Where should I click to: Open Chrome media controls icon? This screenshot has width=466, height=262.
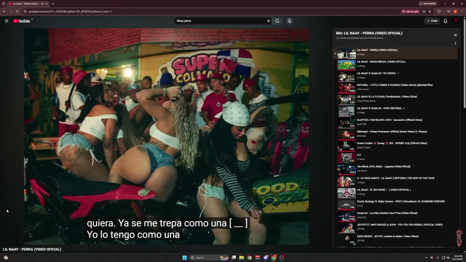(x=449, y=11)
